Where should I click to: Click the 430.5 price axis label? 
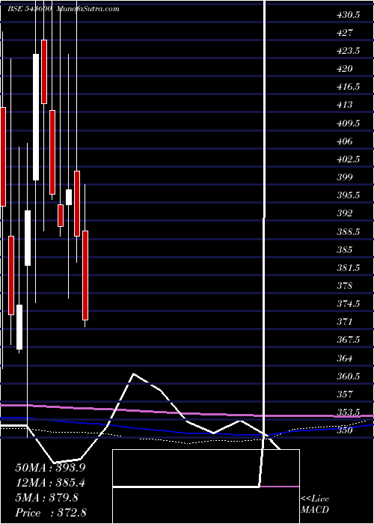348,15
